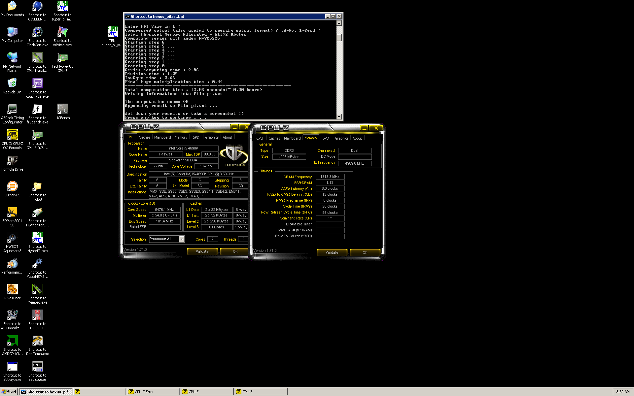Switch to Mainboard tab in left CPU-Z window
This screenshot has width=634, height=396.
coord(162,137)
